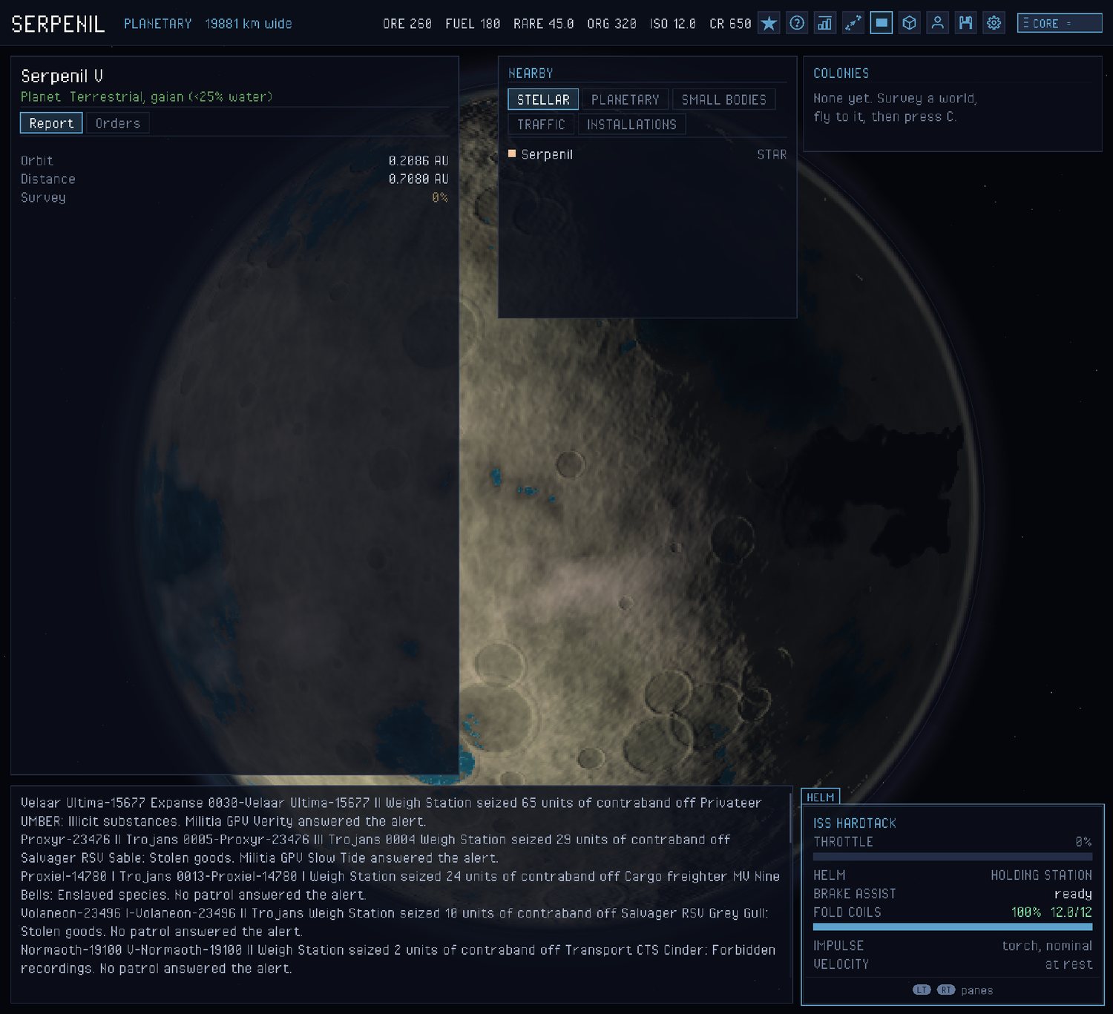The width and height of the screenshot is (1113, 1014).
Task: Click the PLANETARY view scale label
Action: pos(158,24)
